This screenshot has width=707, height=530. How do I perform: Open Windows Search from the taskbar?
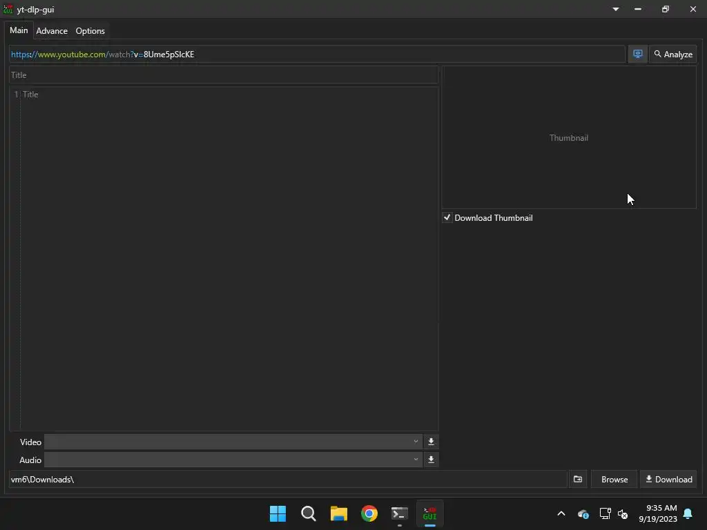(309, 513)
